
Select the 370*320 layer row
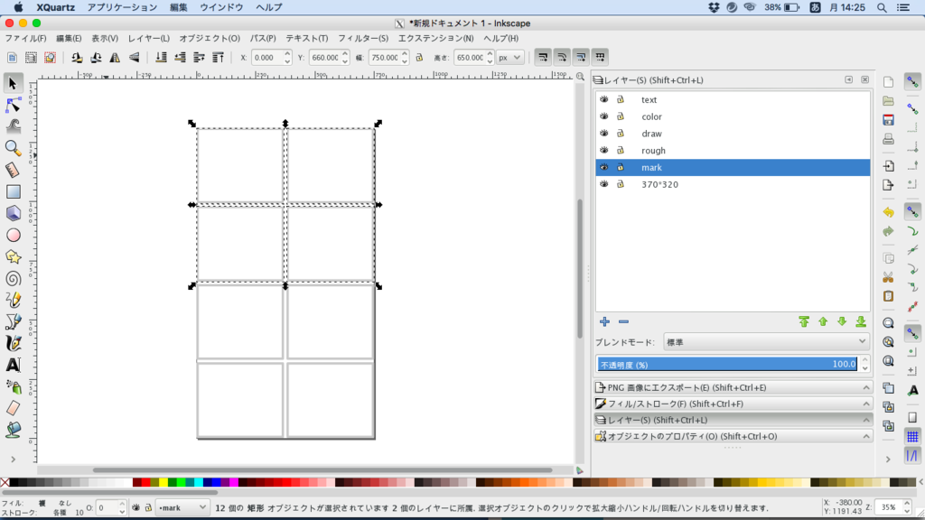(x=733, y=184)
